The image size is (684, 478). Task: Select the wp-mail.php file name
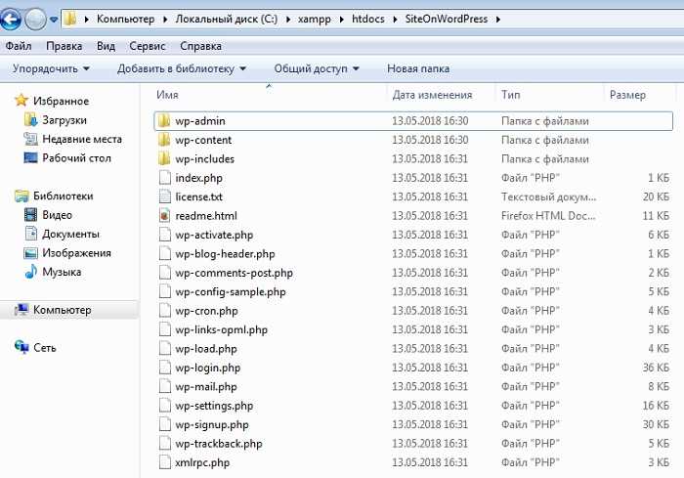[206, 387]
